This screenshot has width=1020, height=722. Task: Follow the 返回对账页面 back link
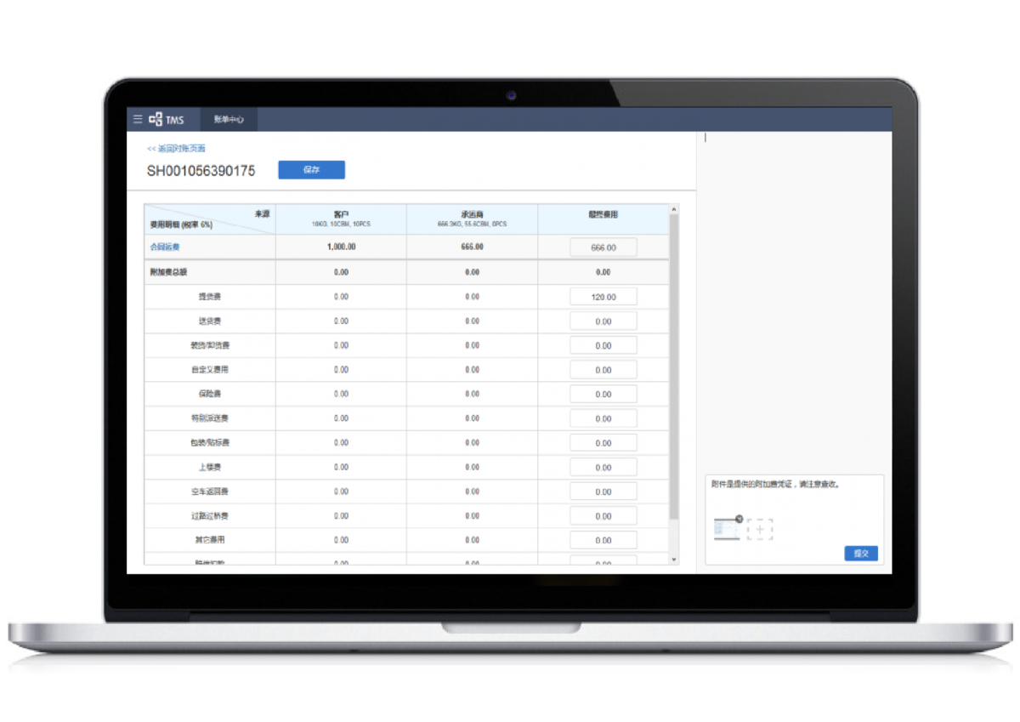176,149
